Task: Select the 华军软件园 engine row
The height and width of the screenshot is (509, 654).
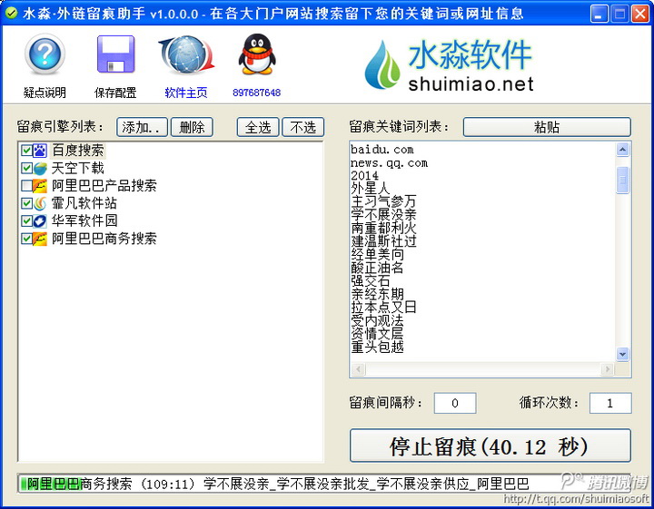Action: pos(84,220)
